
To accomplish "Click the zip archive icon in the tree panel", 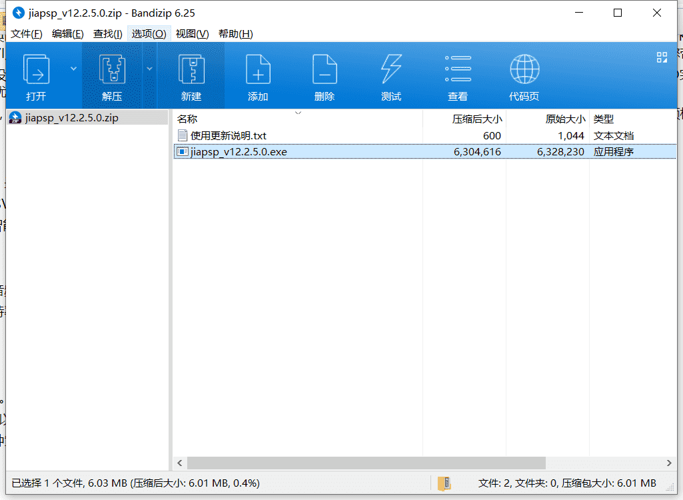I will [x=15, y=118].
